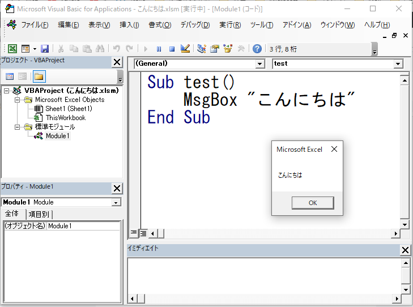Screen dimensions: 413x307
Task: Click the Undo arrow icon
Action: 116,49
